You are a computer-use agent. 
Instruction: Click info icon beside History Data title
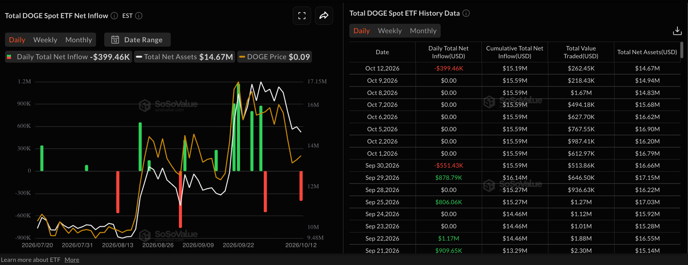(x=466, y=13)
